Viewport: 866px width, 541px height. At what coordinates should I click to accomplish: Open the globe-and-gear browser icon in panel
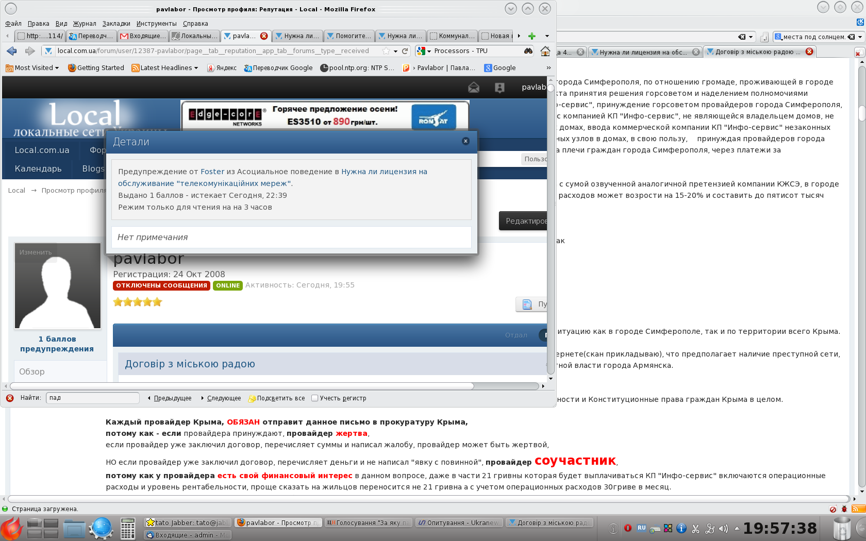101,529
